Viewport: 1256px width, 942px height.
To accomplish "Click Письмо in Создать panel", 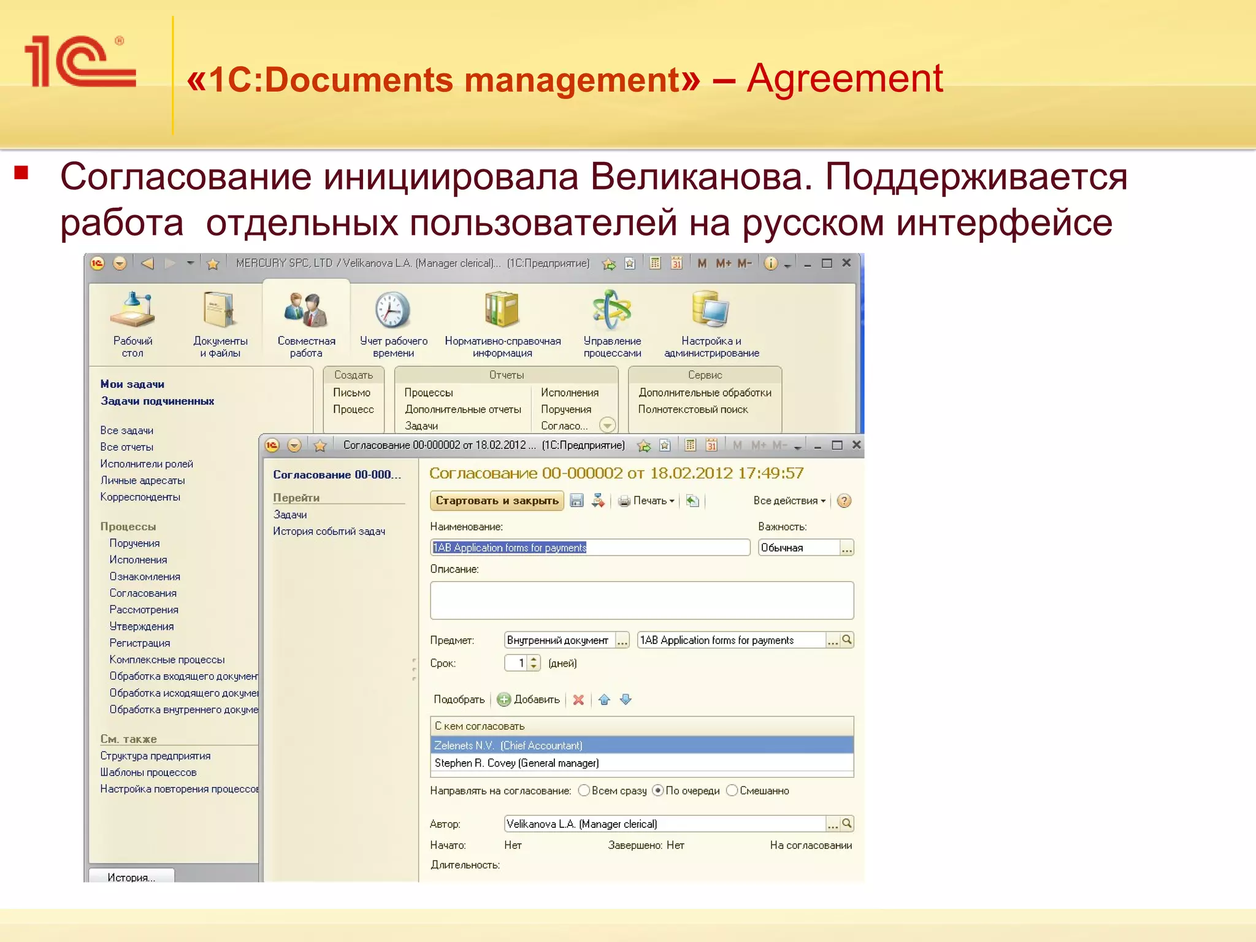I will 352,392.
